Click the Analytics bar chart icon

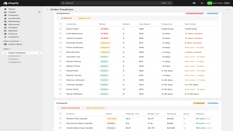(x=5, y=37)
